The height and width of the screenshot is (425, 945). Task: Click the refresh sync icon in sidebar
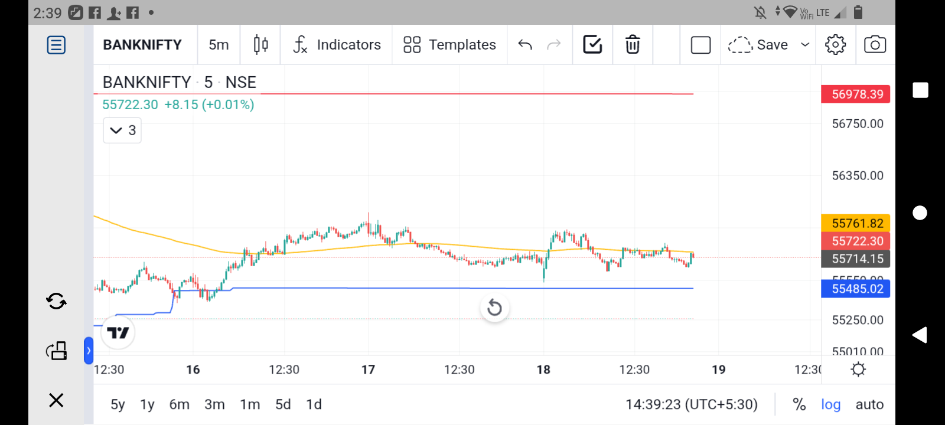click(x=56, y=302)
